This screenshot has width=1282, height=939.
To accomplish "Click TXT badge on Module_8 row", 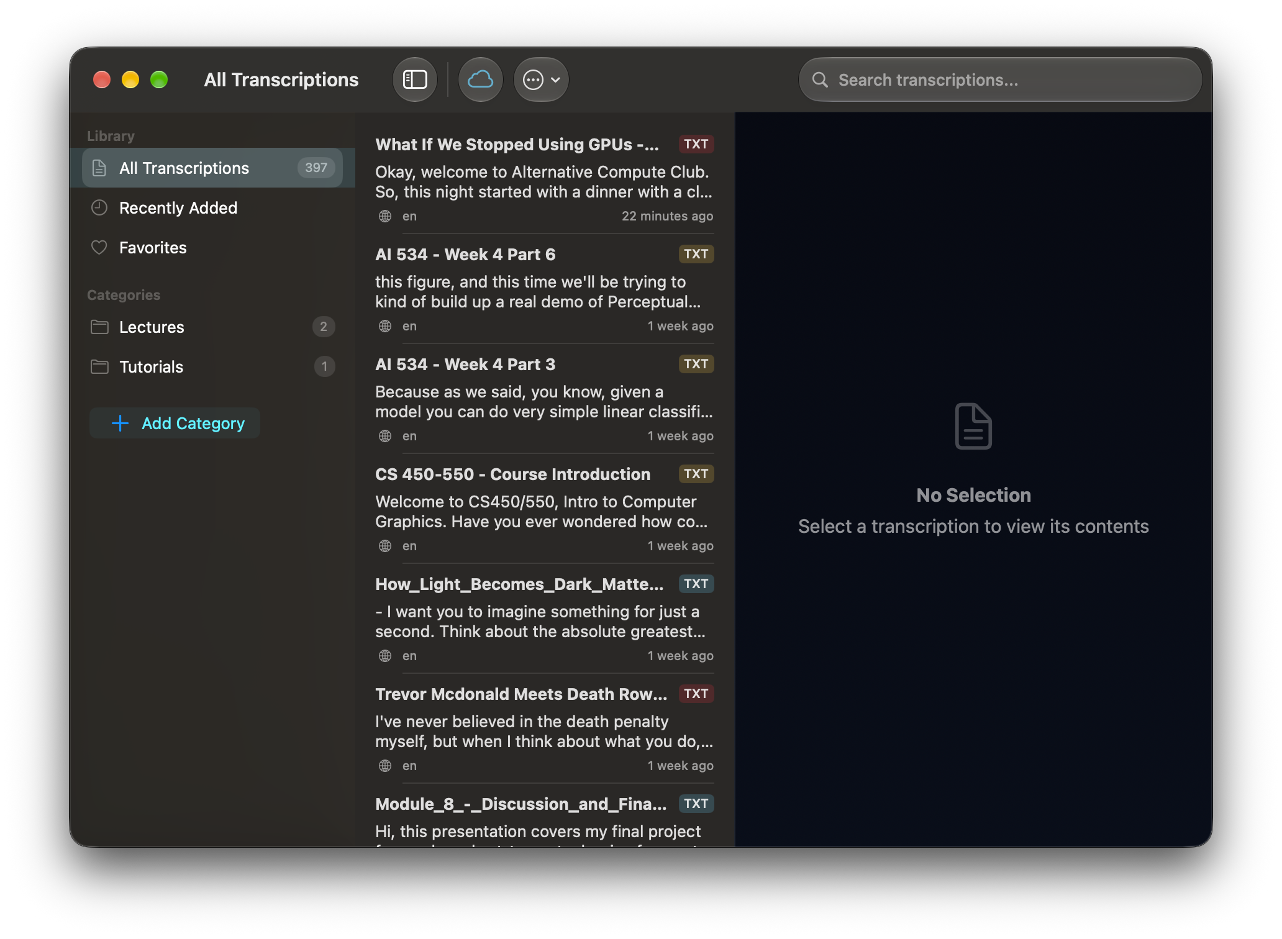I will [x=696, y=804].
